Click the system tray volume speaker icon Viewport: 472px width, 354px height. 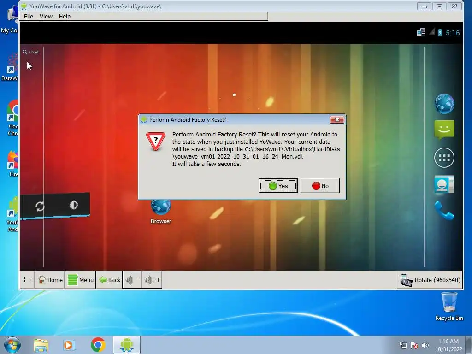tap(425, 345)
